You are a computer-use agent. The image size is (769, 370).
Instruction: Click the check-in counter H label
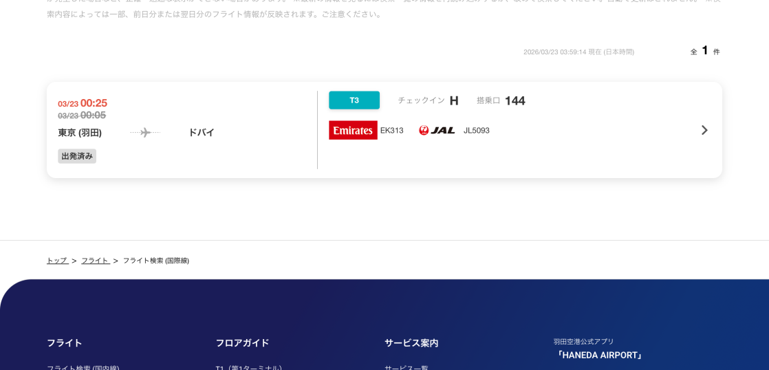[453, 101]
